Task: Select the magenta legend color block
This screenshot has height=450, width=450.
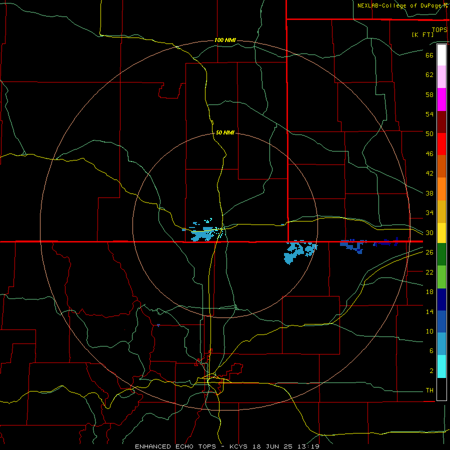Action: tap(441, 99)
